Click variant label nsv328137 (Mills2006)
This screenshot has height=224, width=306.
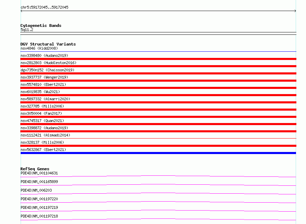click(x=42, y=142)
